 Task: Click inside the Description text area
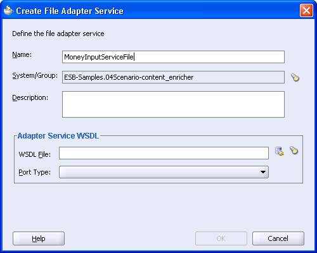[173, 104]
